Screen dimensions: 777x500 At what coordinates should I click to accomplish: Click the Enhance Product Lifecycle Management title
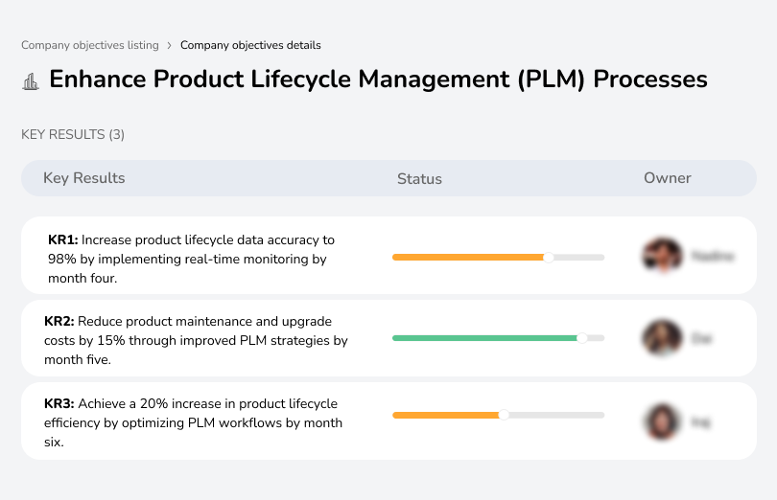pos(378,80)
